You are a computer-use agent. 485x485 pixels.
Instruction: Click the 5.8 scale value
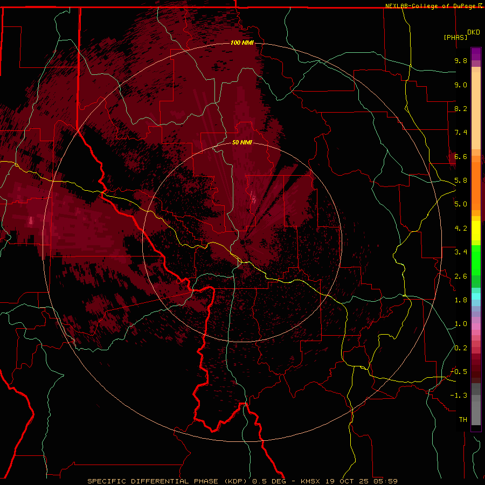coord(461,181)
